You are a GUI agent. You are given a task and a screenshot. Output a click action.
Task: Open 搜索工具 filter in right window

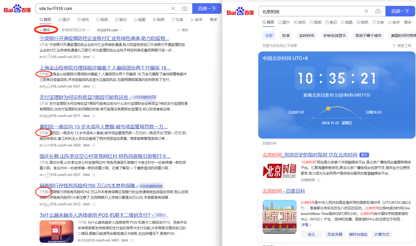[402, 46]
